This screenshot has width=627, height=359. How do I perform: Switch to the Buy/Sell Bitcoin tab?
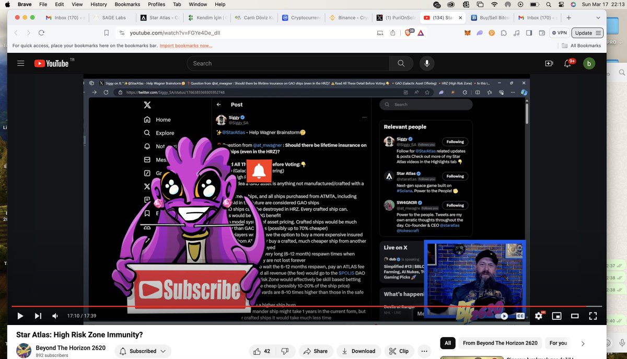(x=490, y=17)
